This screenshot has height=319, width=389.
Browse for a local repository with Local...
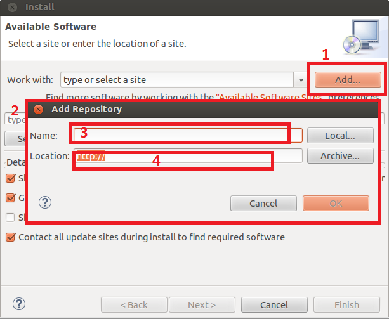click(340, 135)
